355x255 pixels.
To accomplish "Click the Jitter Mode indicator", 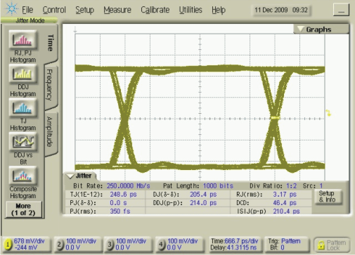I will [x=30, y=20].
